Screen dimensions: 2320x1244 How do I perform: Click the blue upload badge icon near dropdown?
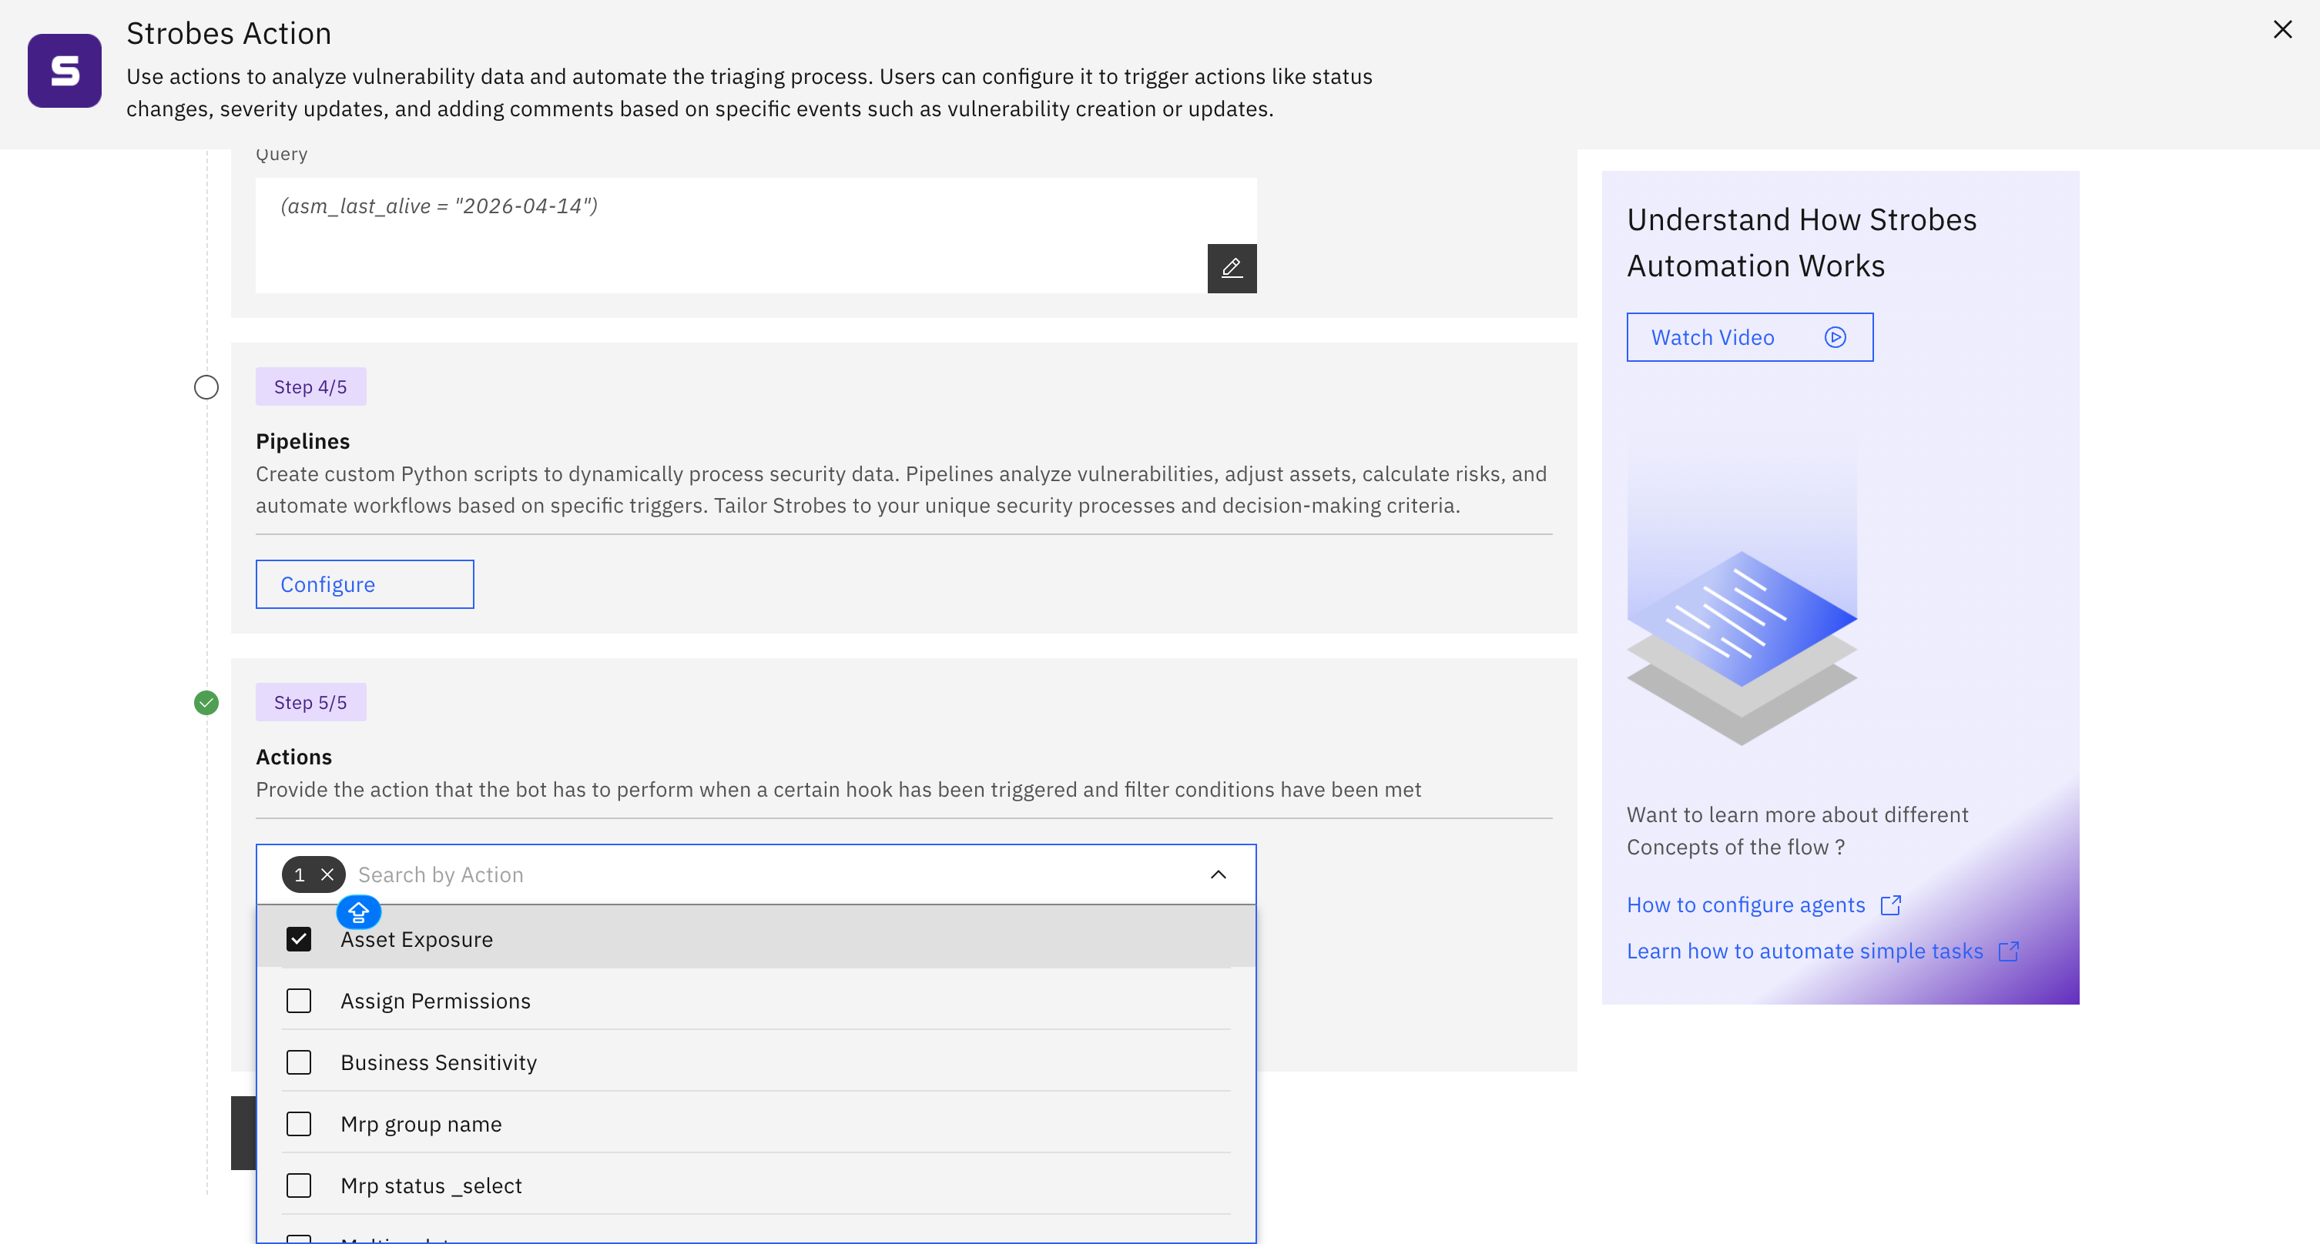(x=357, y=912)
